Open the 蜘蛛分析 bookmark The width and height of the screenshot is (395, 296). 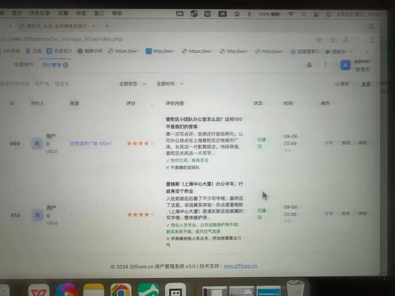point(90,51)
